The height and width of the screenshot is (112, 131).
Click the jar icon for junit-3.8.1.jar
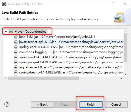[x=16, y=37]
